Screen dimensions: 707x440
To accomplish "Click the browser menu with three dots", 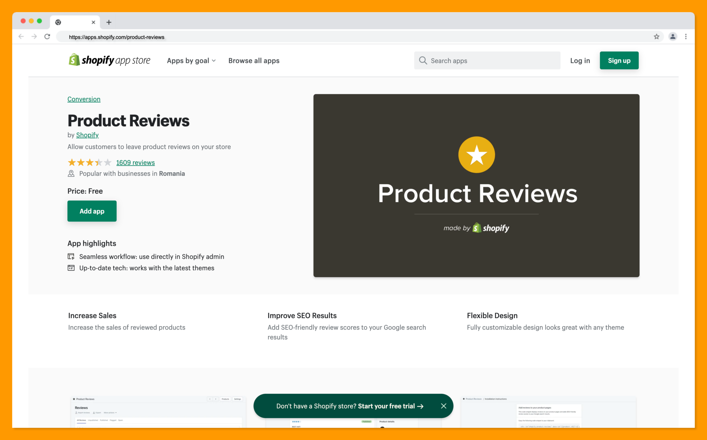I will (x=686, y=37).
